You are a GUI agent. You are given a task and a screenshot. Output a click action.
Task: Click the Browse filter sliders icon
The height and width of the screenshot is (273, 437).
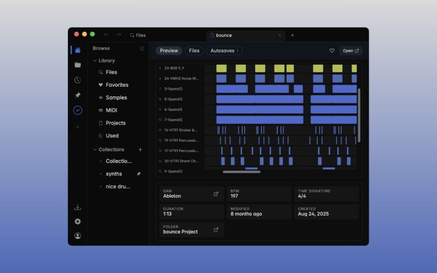coord(142,49)
